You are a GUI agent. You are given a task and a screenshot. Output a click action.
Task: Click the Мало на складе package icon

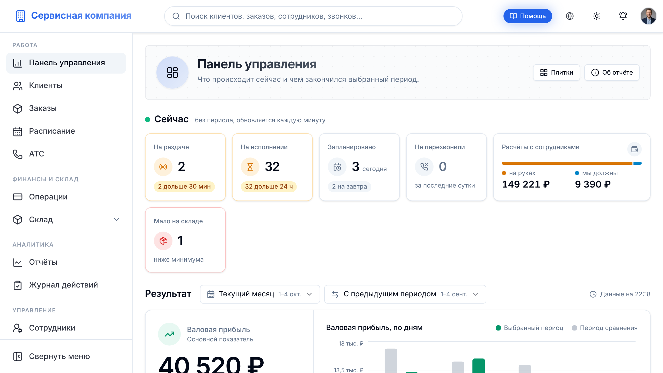(163, 241)
